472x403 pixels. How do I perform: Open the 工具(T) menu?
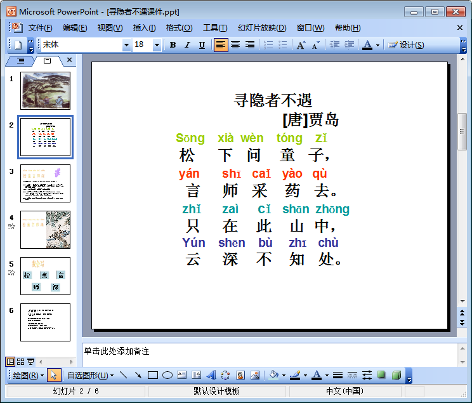click(x=215, y=28)
